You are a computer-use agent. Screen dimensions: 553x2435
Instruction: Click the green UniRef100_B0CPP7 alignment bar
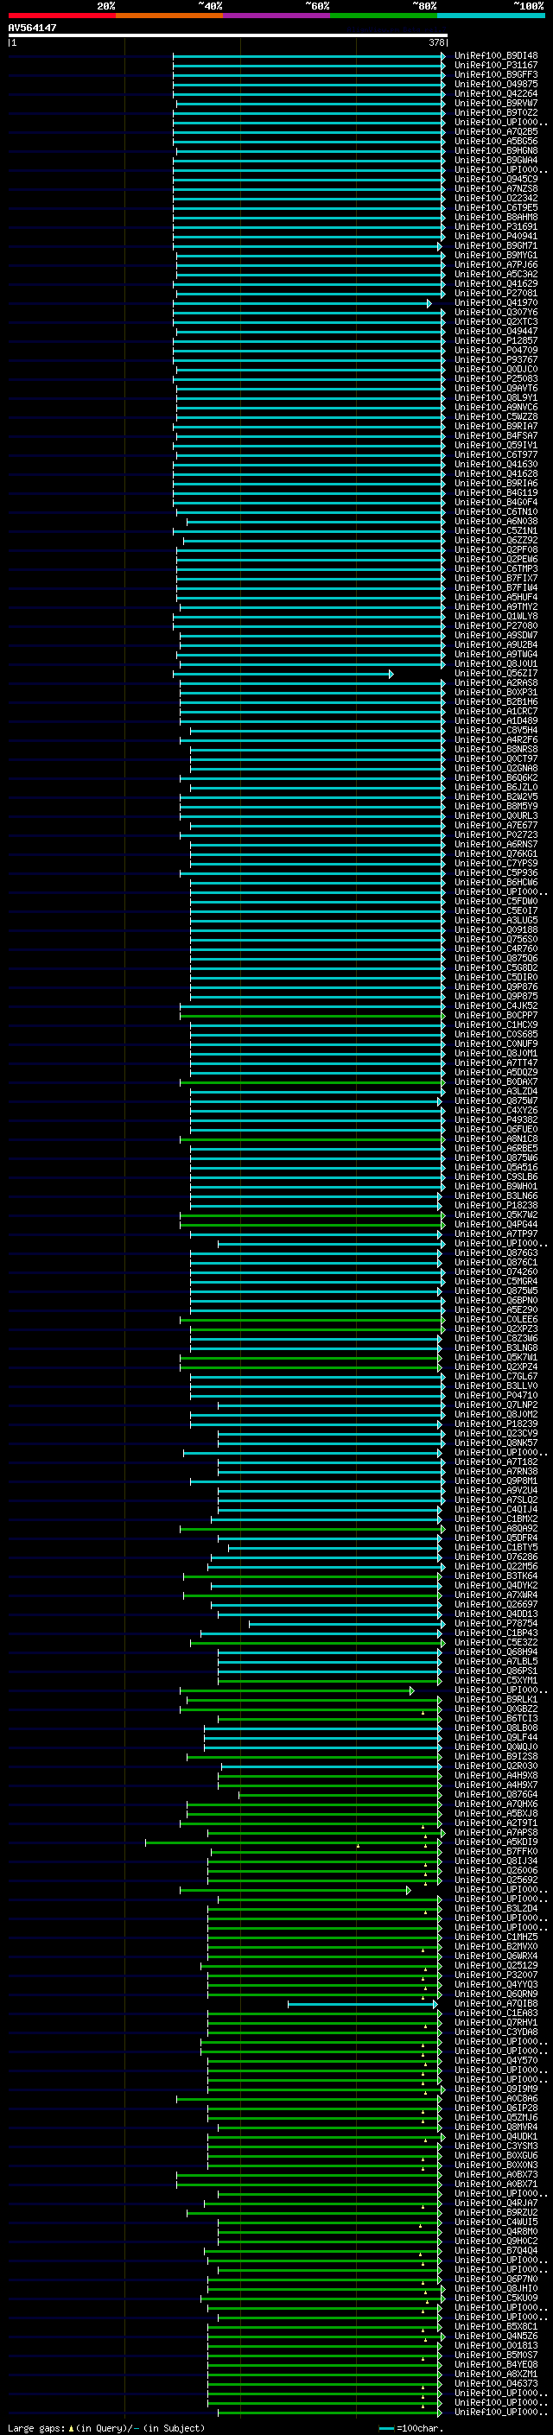point(313,1016)
